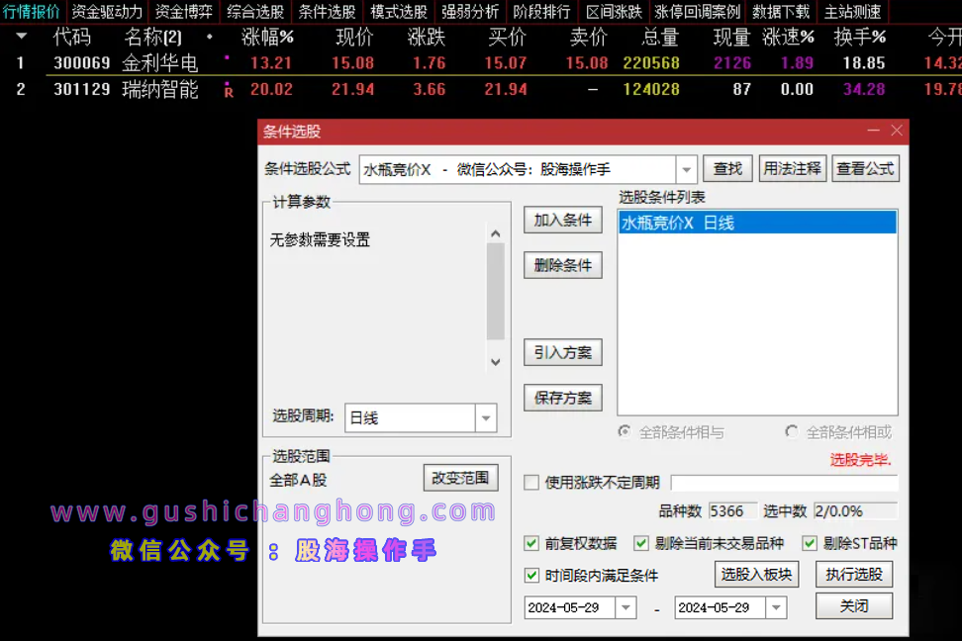Open the 行情报价 tab
962x641 pixels.
pyautogui.click(x=32, y=11)
